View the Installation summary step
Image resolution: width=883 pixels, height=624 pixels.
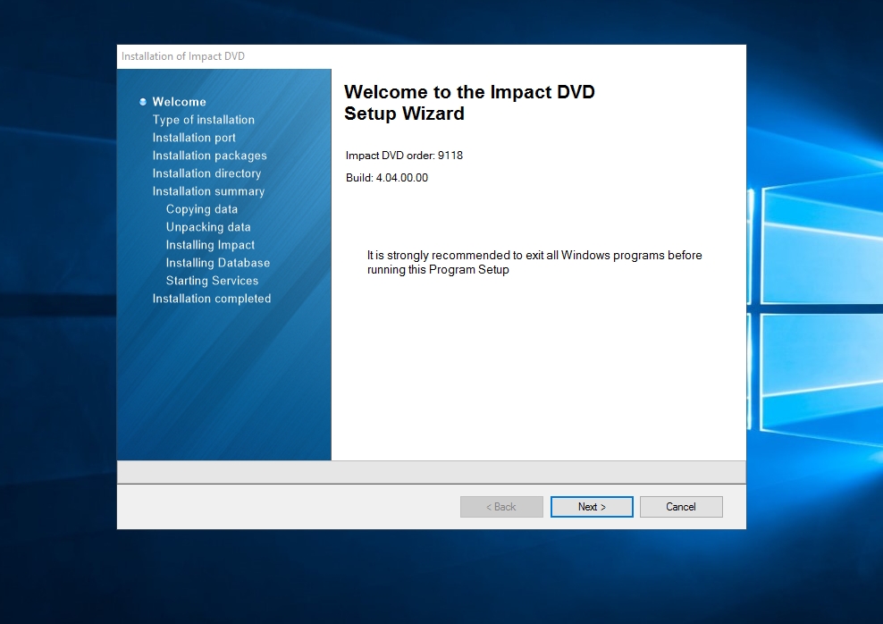tap(208, 191)
